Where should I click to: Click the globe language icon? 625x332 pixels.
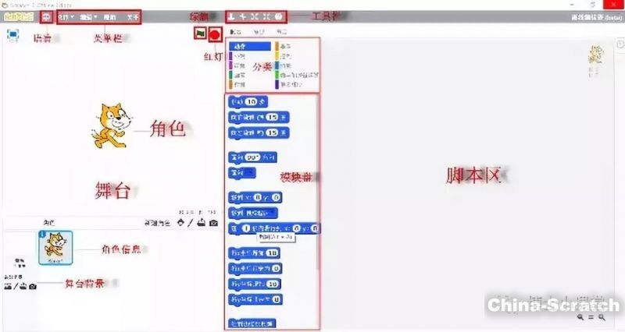[47, 16]
